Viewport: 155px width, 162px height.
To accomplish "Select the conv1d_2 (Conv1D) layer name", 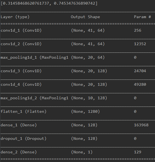I will (21, 44).
